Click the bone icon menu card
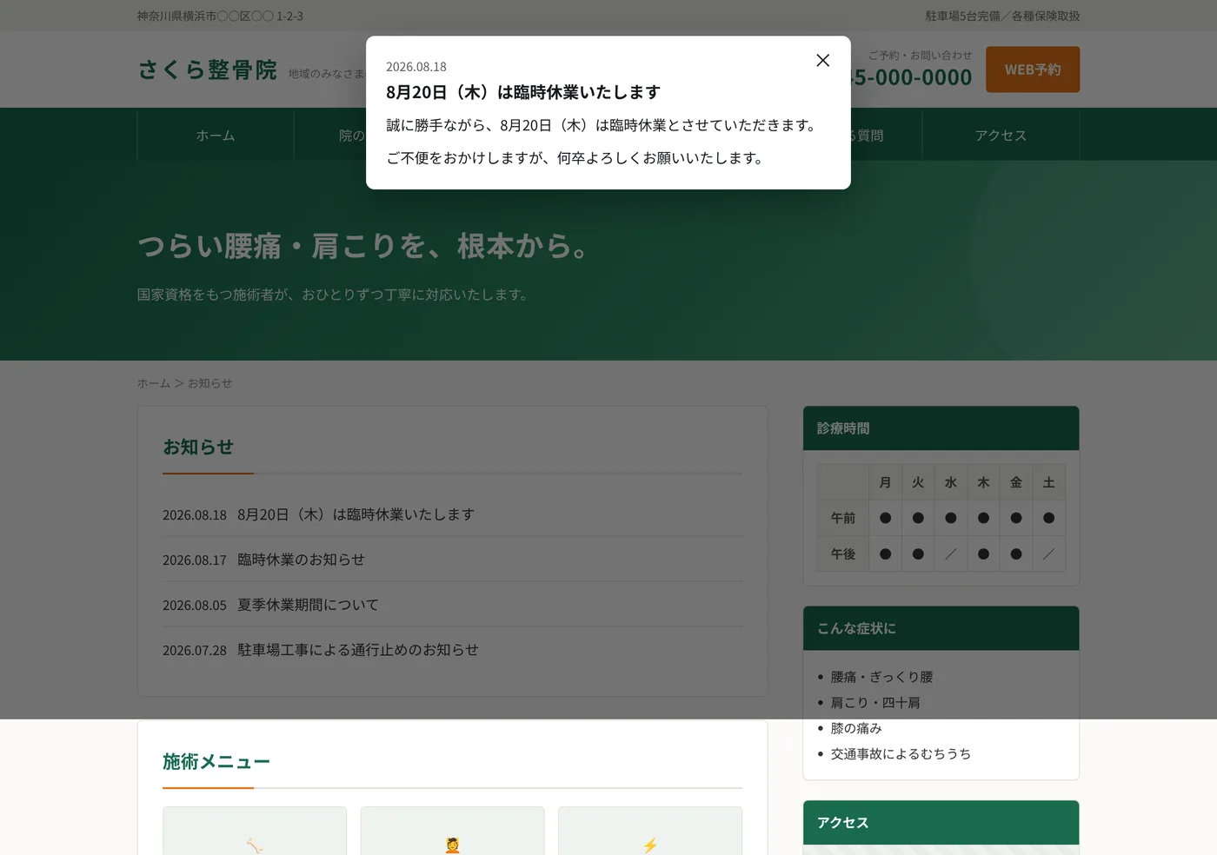This screenshot has width=1217, height=855. (255, 832)
